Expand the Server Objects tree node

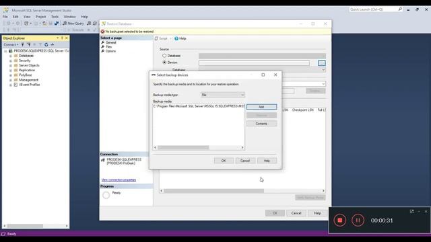coord(11,66)
